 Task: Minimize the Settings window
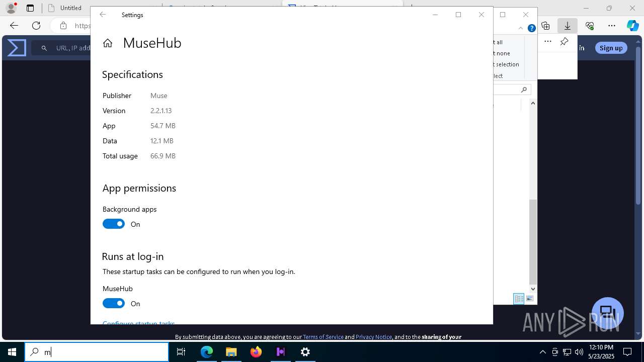[x=435, y=15]
